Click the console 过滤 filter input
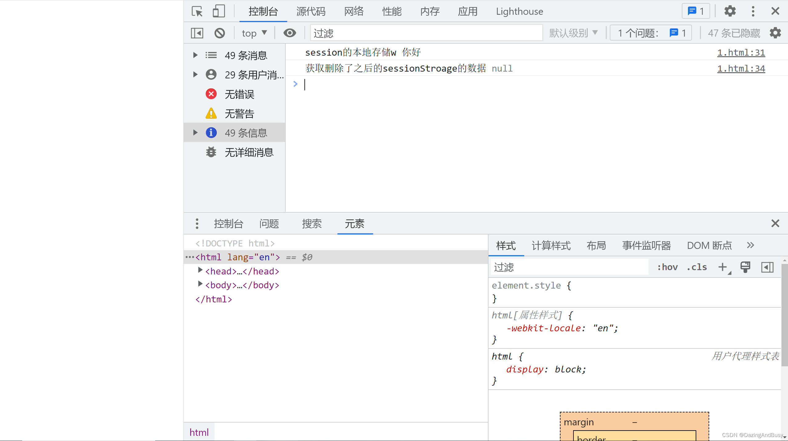Screen dimensions: 788x441 click(426, 33)
